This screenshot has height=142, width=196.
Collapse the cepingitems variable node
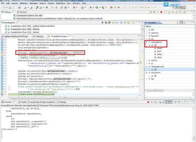point(147,42)
